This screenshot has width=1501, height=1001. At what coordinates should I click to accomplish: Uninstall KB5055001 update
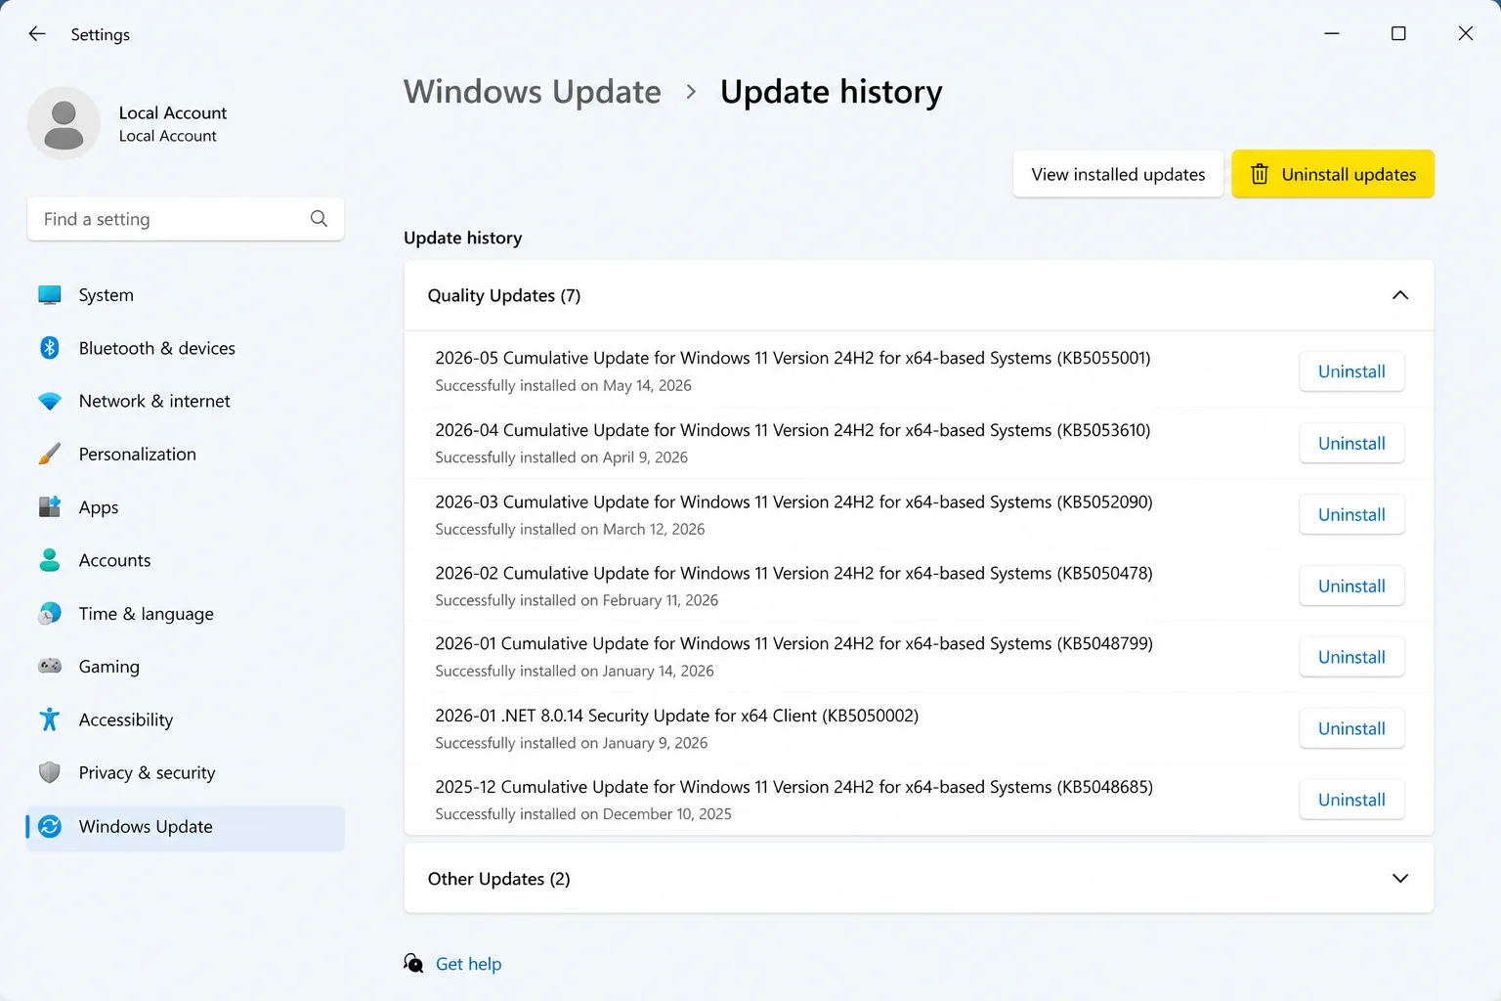[x=1351, y=371]
